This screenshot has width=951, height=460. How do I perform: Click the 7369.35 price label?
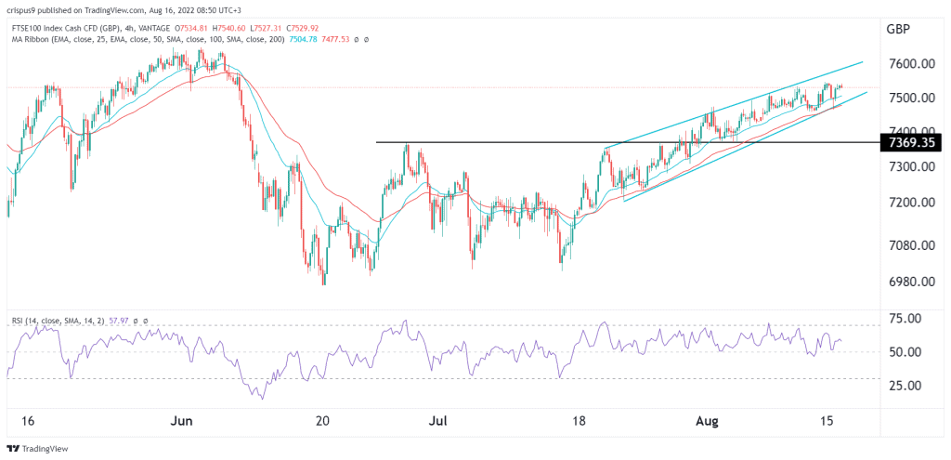click(x=911, y=142)
